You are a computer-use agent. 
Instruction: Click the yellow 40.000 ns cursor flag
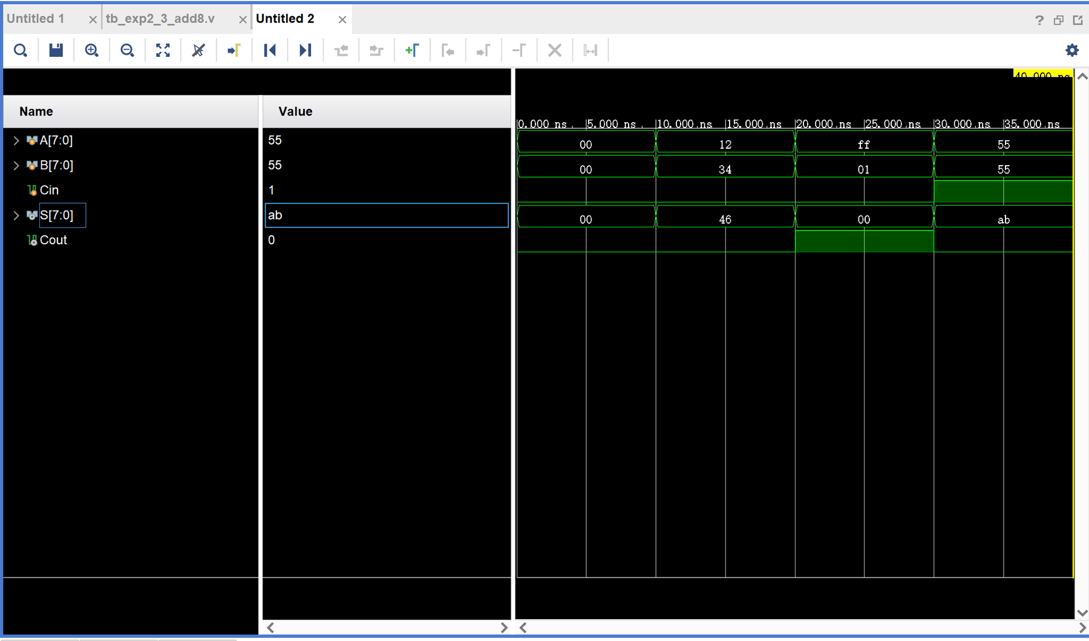point(1043,73)
